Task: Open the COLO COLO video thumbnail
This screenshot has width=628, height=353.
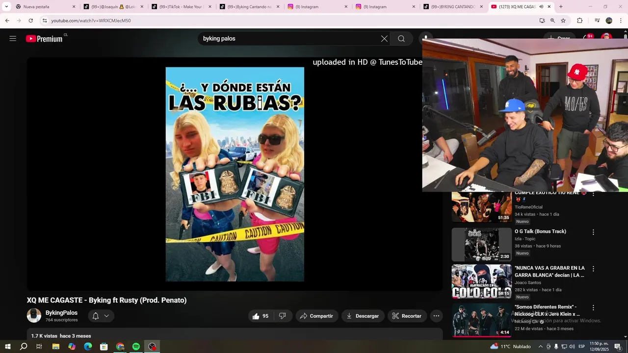Action: [x=482, y=282]
